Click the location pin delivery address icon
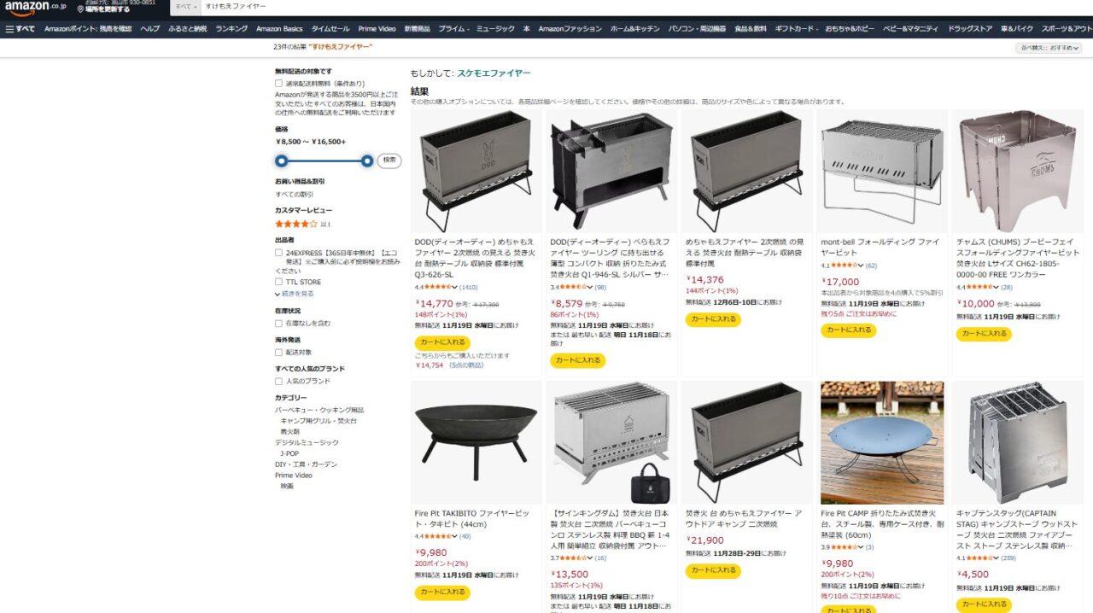Viewport: 1093px width, 613px height. pos(80,9)
